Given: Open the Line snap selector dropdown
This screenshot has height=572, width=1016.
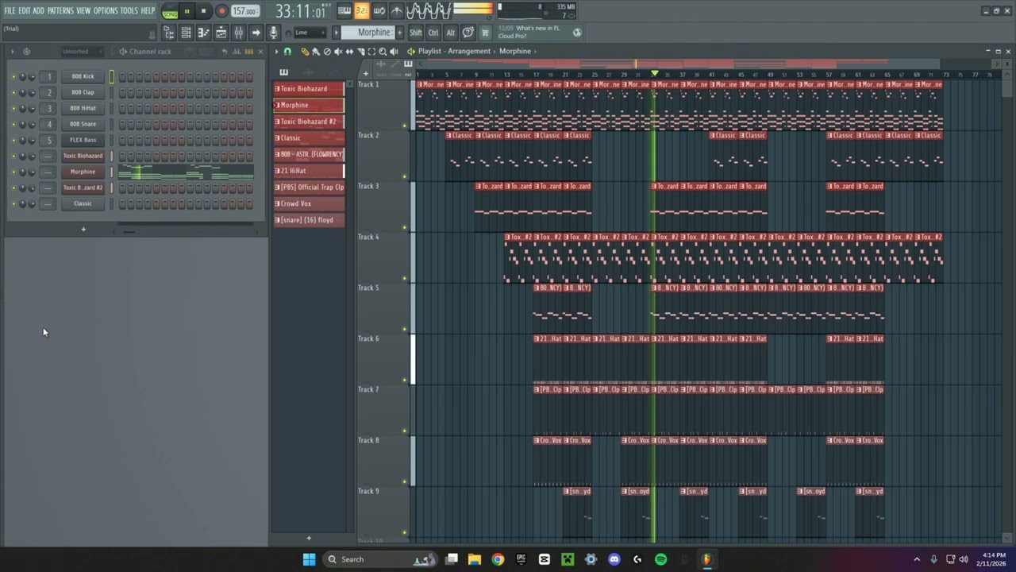Looking at the screenshot, I should coord(309,33).
